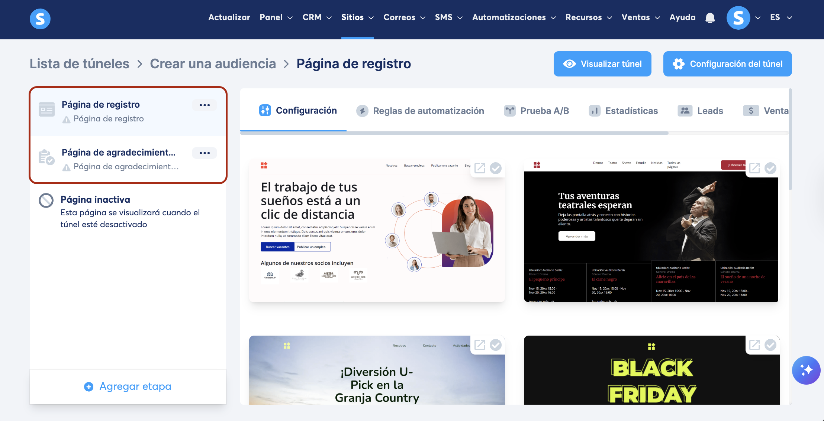This screenshot has width=824, height=421.
Task: Select the theater template checkmark
Action: pos(770,168)
